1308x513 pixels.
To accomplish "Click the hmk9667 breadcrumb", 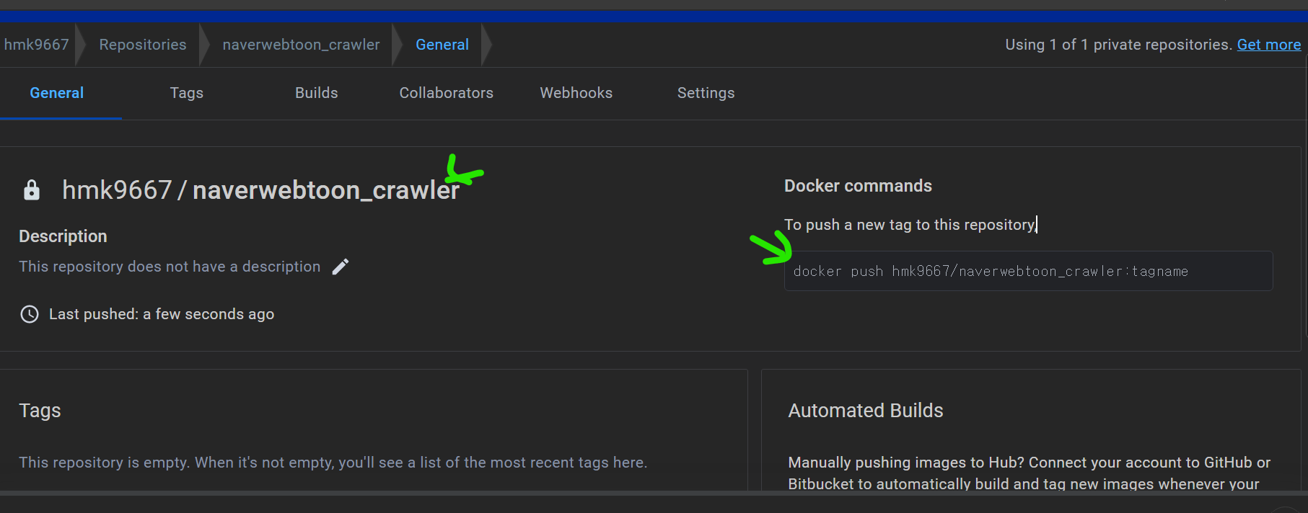I will coord(37,45).
